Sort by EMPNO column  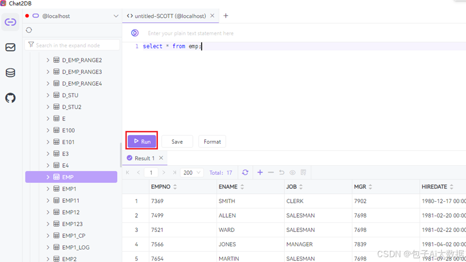point(175,187)
